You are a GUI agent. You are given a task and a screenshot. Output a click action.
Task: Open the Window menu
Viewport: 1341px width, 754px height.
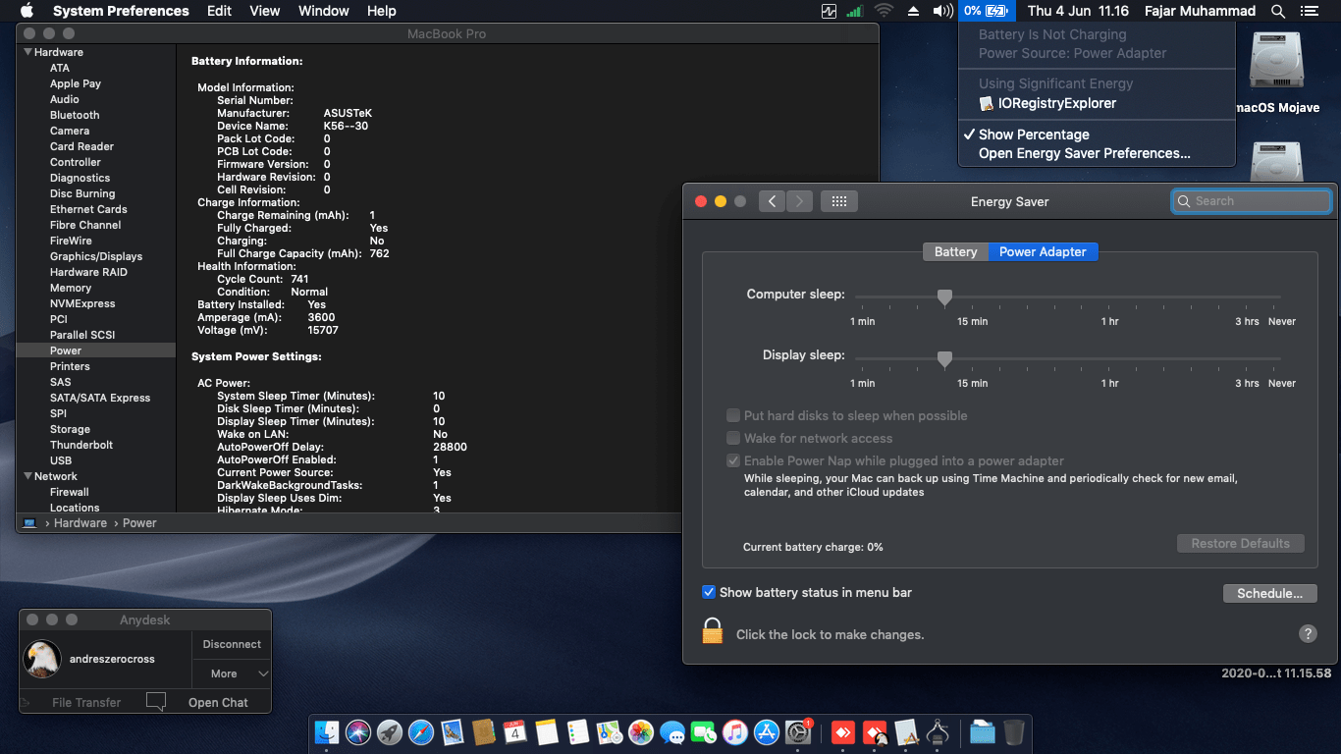(x=323, y=11)
